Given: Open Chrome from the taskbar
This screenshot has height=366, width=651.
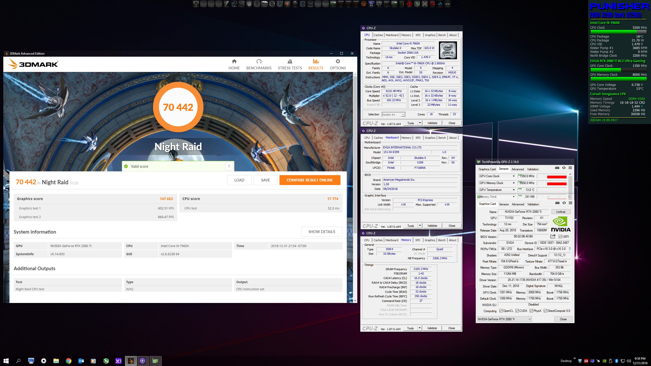Looking at the screenshot, I should tap(68, 361).
